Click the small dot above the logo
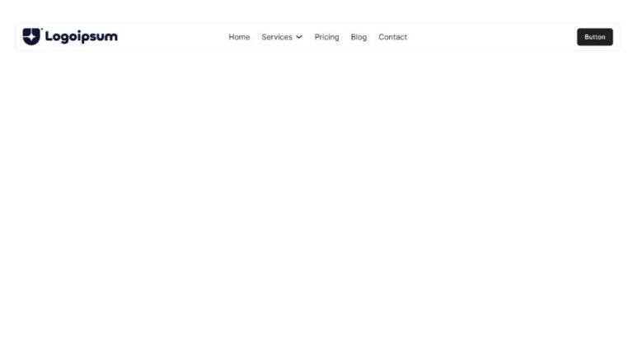This screenshot has height=356, width=633. pos(42,29)
